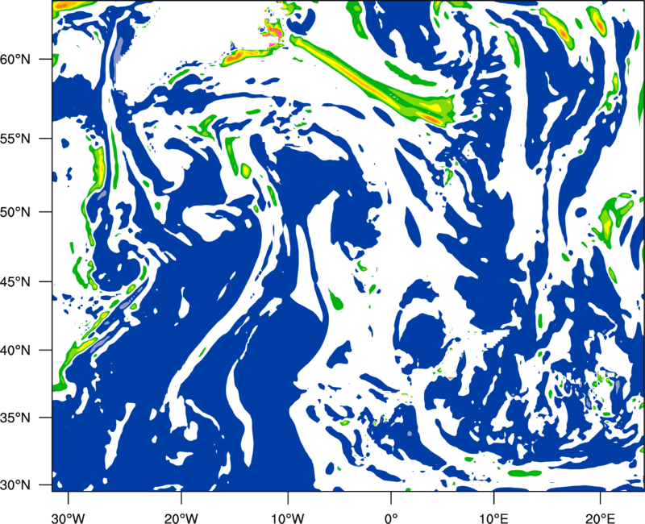Viewport: 645px width, 524px height.
Task: Click the 45°N latitude label
Action: click(15, 282)
